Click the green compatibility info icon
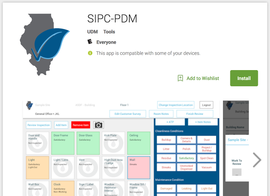This screenshot has height=196, width=270. click(90, 53)
